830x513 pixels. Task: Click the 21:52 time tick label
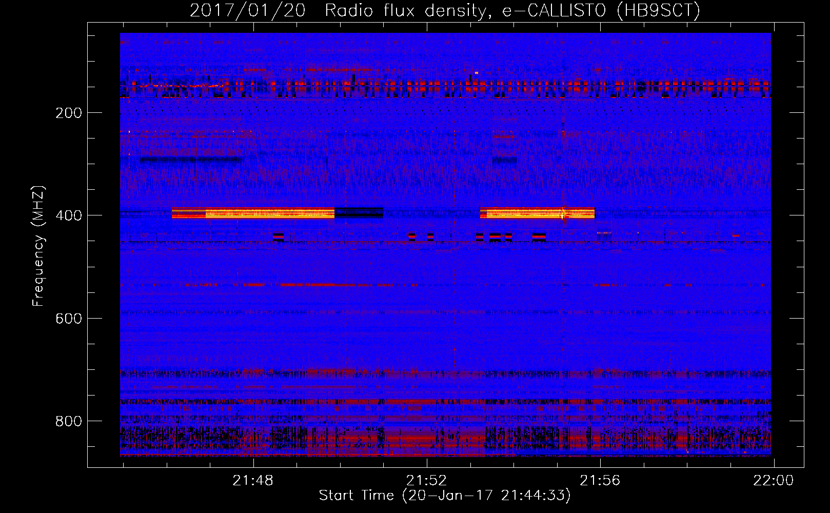point(426,481)
